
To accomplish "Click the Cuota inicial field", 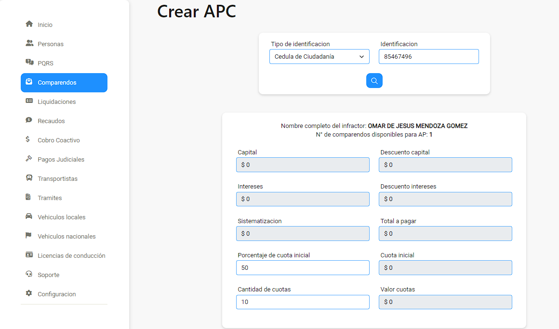I will point(445,267).
